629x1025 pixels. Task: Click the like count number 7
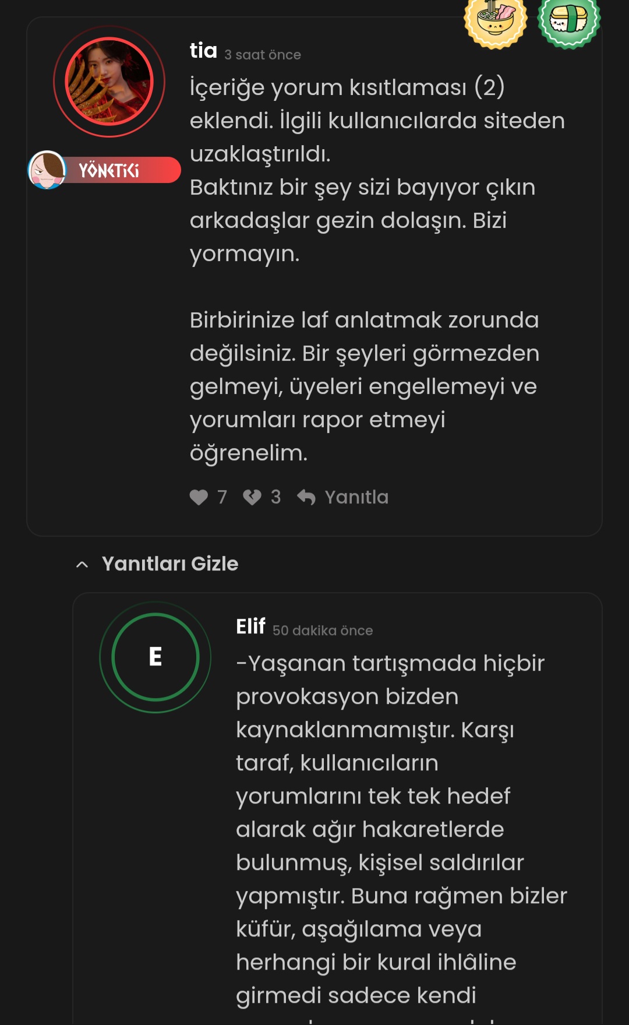222,497
